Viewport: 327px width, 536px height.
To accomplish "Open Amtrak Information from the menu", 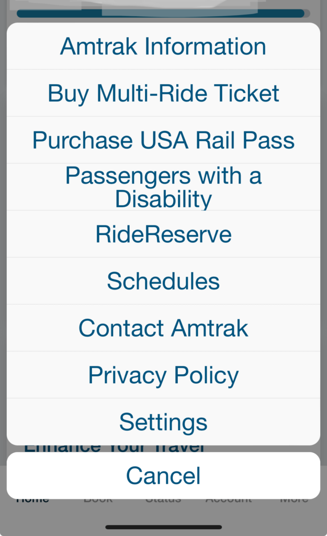I will tap(163, 46).
